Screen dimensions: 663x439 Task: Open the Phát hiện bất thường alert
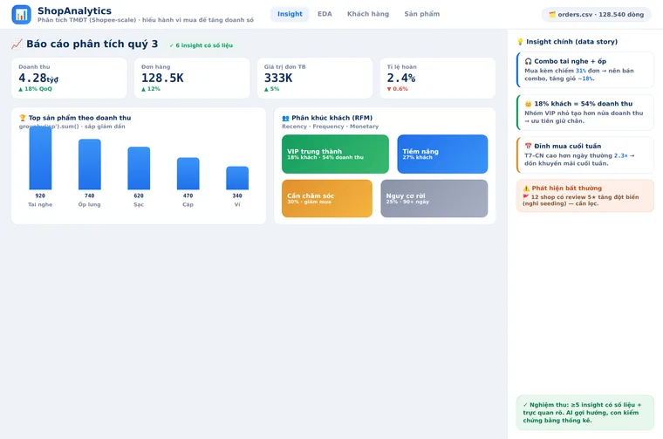(x=585, y=195)
